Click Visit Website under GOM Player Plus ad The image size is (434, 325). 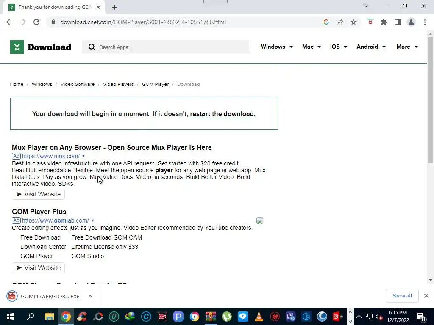[x=38, y=268]
